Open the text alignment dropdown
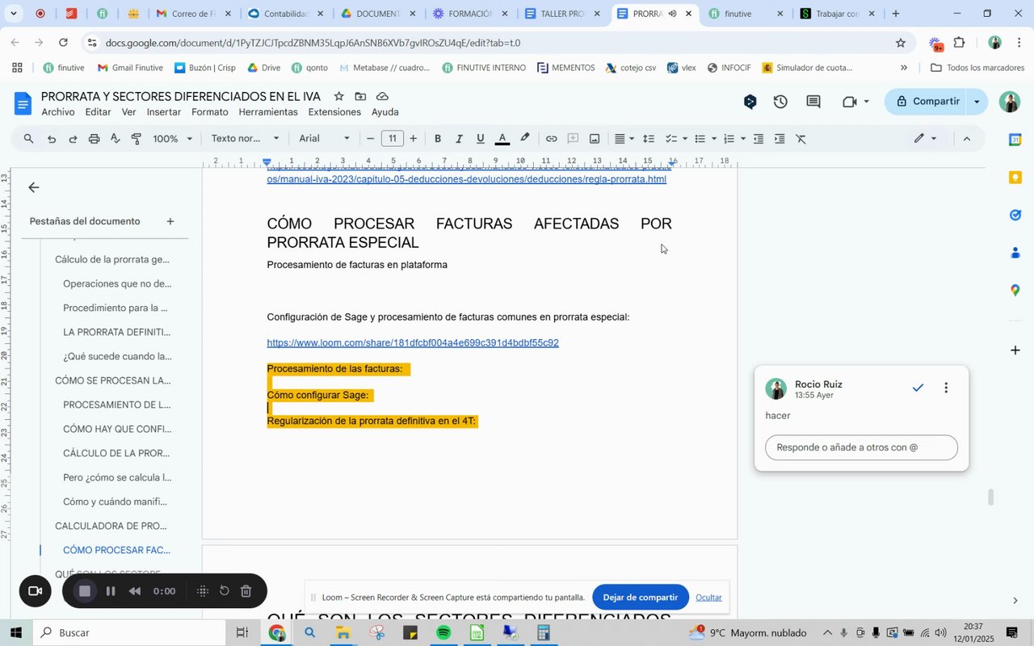Image resolution: width=1034 pixels, height=646 pixels. click(624, 139)
